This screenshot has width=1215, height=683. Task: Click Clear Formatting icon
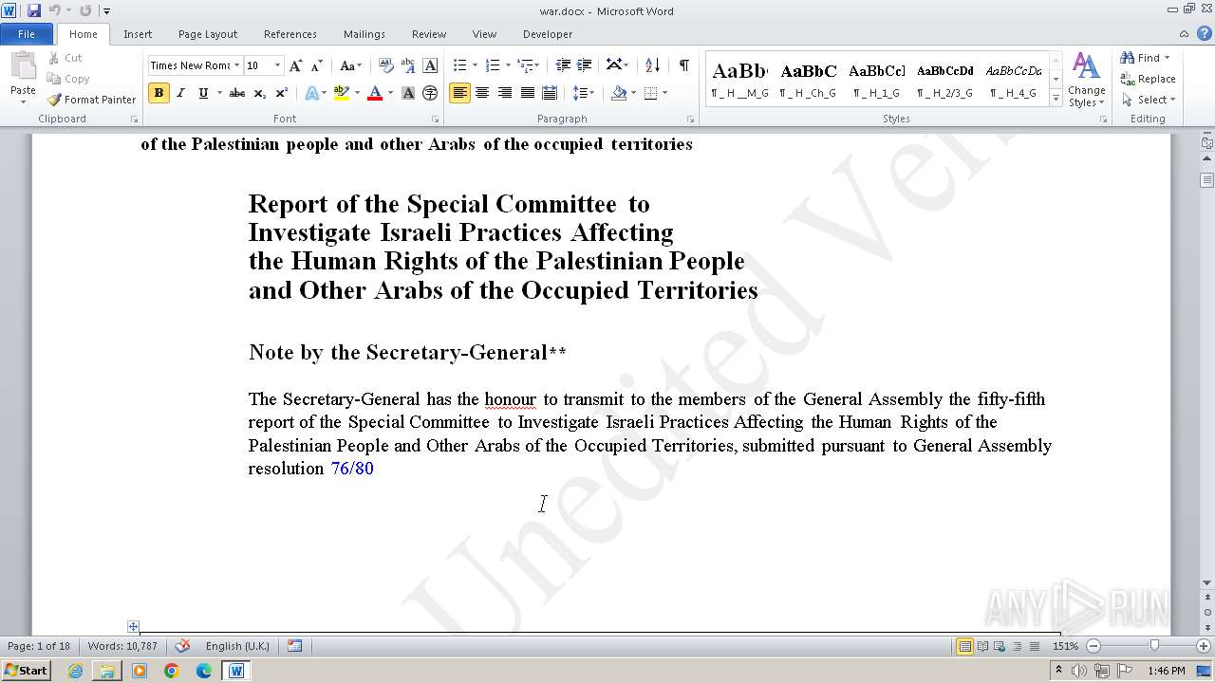click(x=385, y=65)
